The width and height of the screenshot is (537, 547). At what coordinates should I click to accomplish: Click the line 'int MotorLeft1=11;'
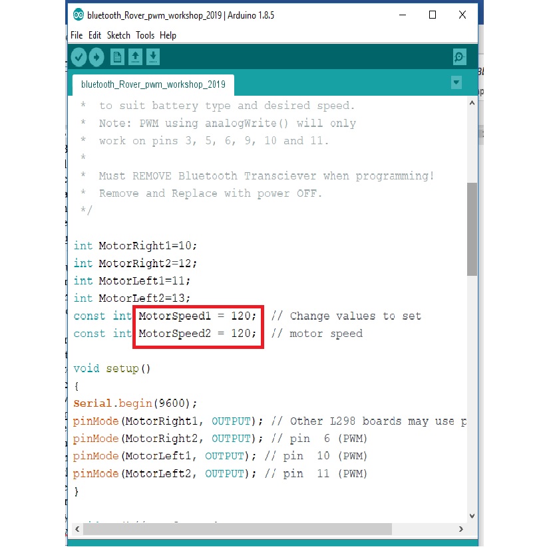132,281
